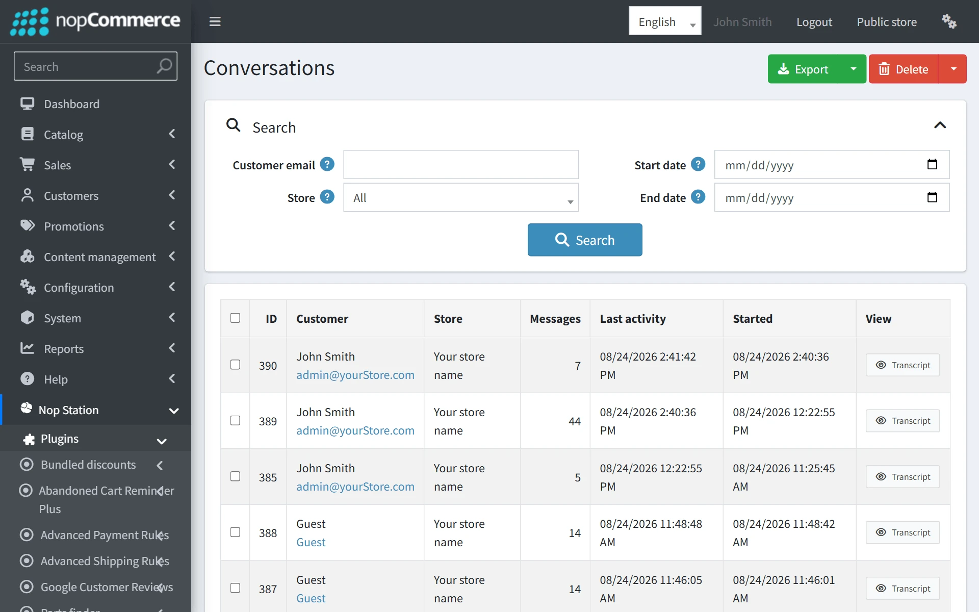Image resolution: width=979 pixels, height=612 pixels.
Task: Click the Configuration gears icon
Action: [28, 287]
